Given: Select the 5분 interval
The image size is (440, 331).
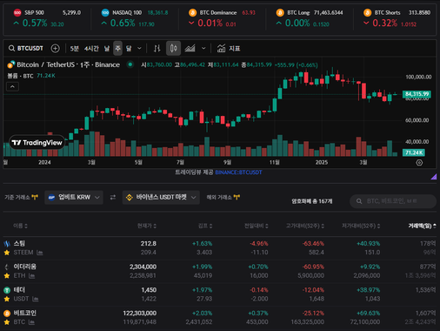Looking at the screenshot, I should 74,49.
